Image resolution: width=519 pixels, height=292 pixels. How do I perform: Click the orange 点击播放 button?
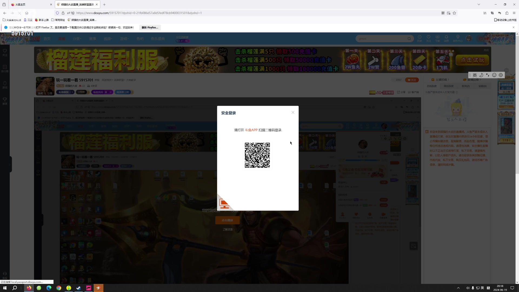(x=227, y=220)
